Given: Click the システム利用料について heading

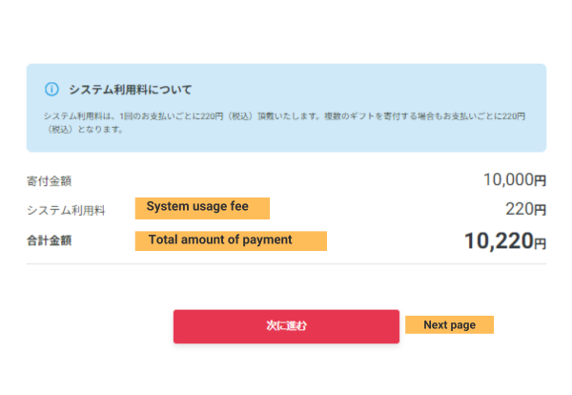Looking at the screenshot, I should point(130,90).
